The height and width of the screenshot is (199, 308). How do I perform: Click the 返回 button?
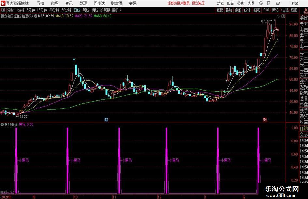294,10
